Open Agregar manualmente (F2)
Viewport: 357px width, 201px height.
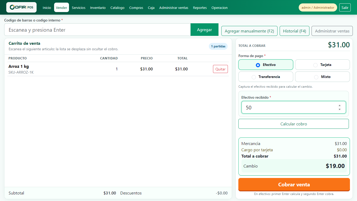[249, 31]
